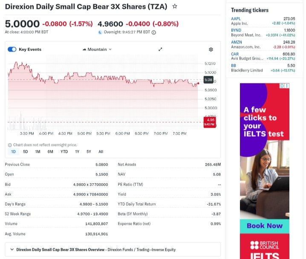Click the overnight price info icon
Image resolution: width=306 pixels, height=259 pixels.
click(x=154, y=32)
